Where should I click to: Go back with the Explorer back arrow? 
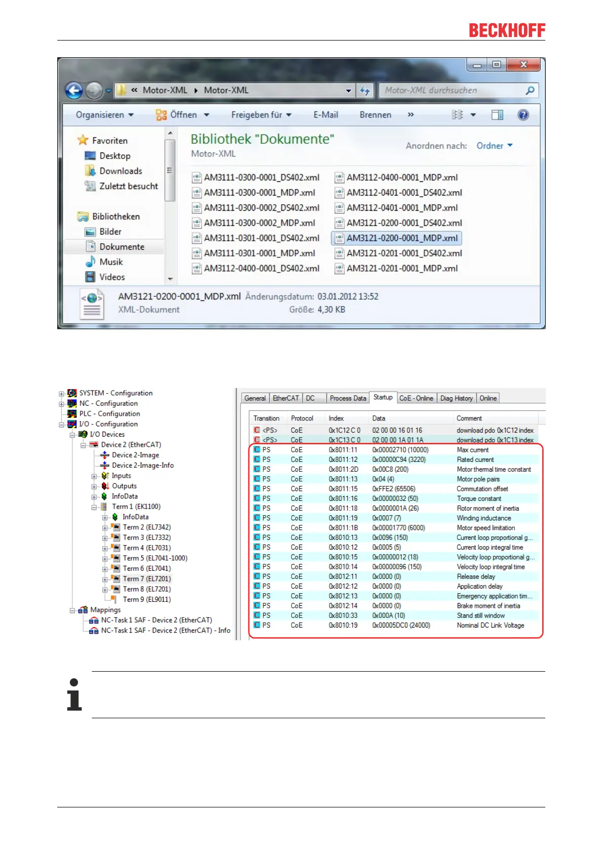(74, 91)
